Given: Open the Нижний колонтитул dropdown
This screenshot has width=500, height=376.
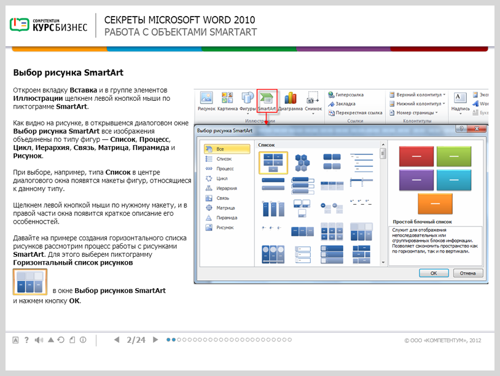Looking at the screenshot, I should (x=417, y=104).
